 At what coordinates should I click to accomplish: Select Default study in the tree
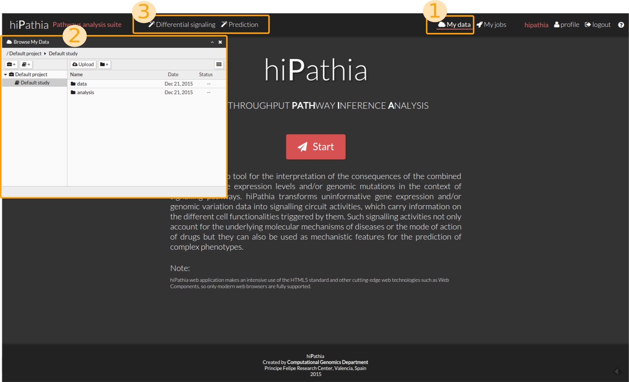[x=35, y=83]
